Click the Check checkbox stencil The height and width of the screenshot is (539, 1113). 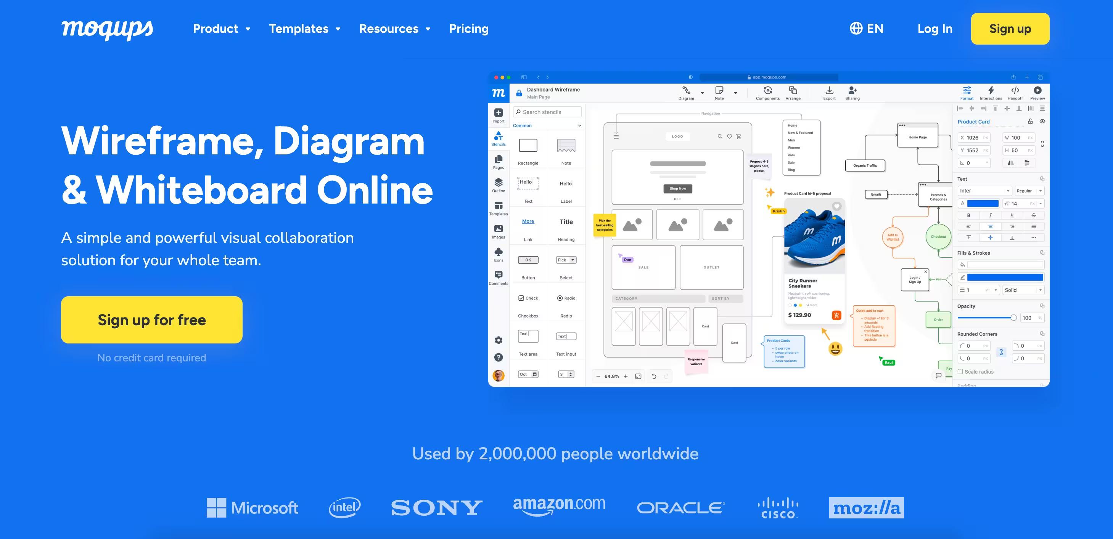(x=528, y=298)
